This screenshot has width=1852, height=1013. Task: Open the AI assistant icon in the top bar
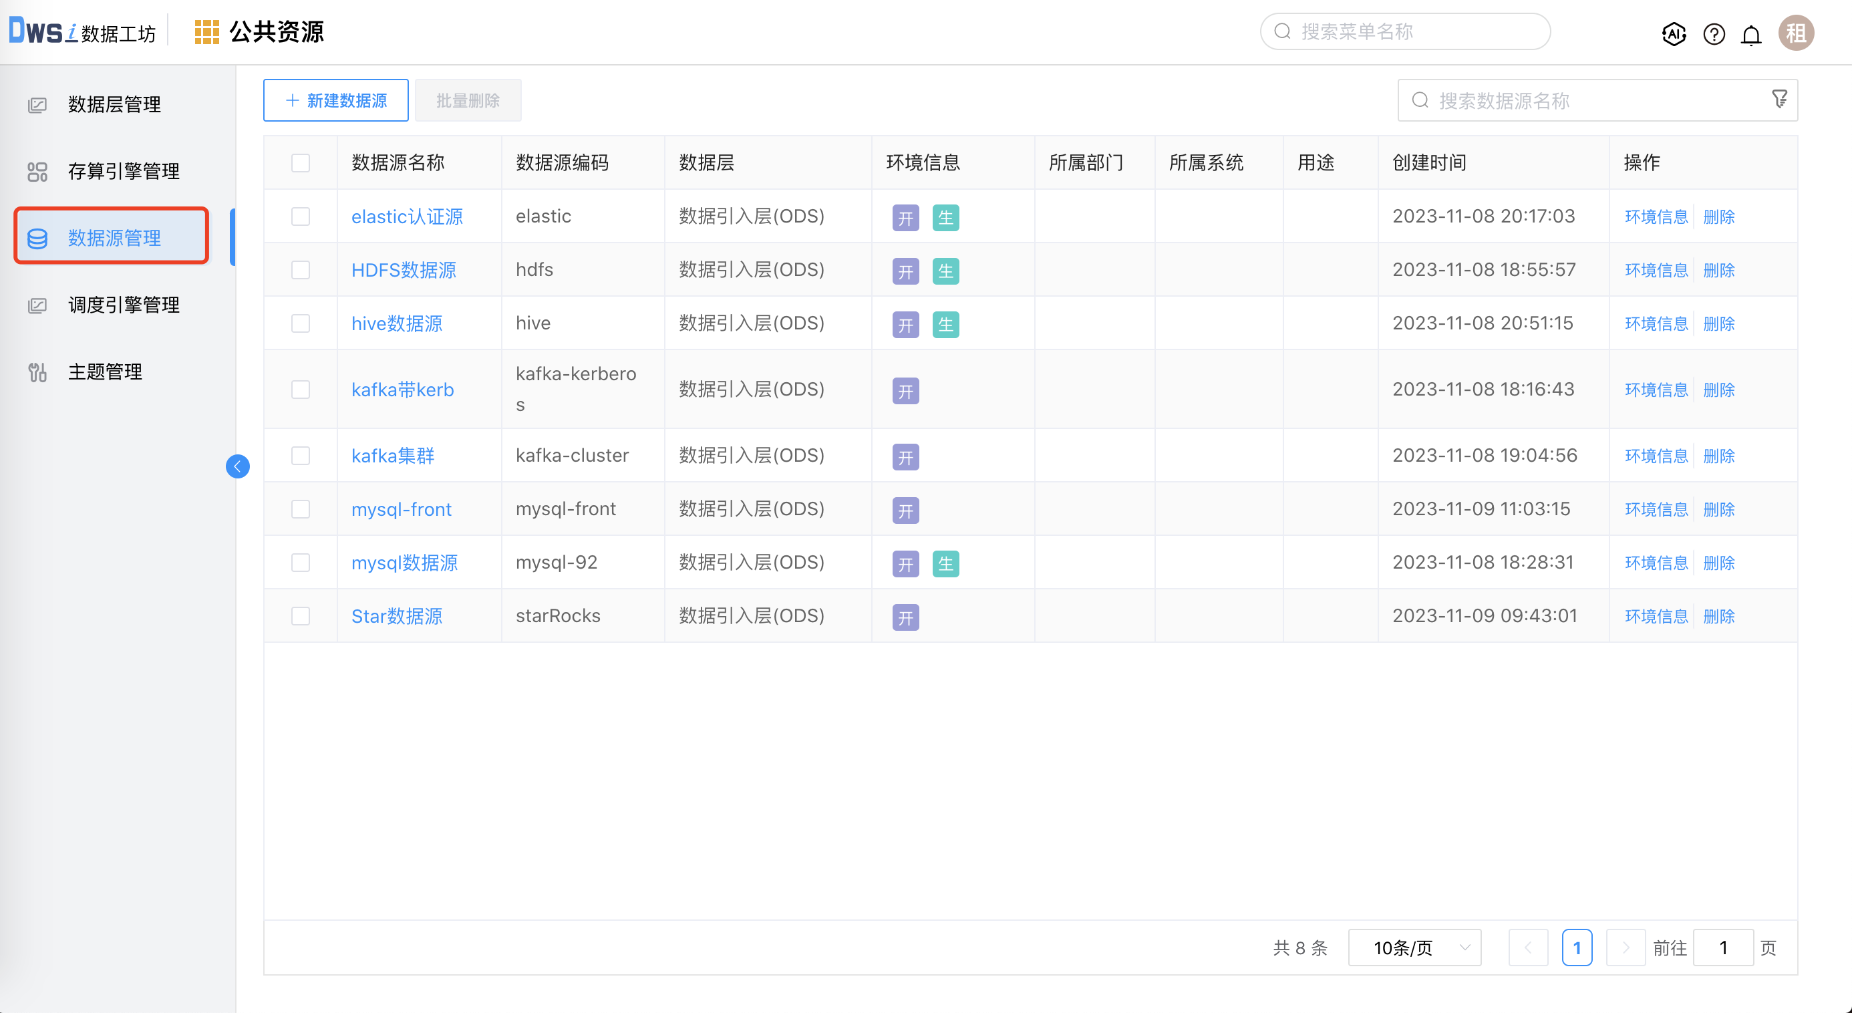pyautogui.click(x=1673, y=33)
